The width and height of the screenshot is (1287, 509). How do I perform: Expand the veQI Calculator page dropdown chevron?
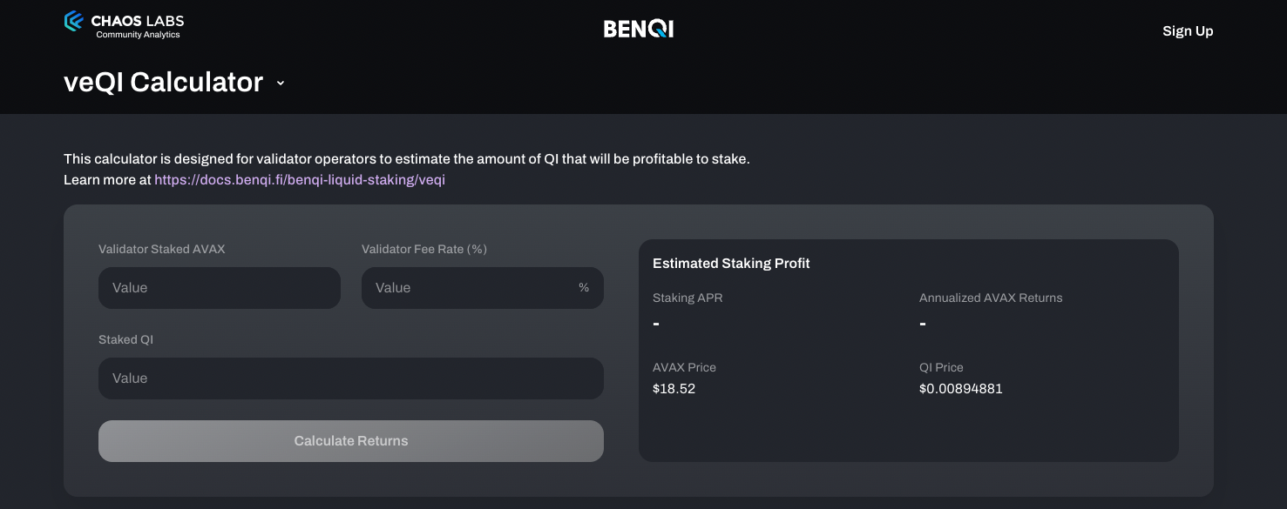(281, 84)
